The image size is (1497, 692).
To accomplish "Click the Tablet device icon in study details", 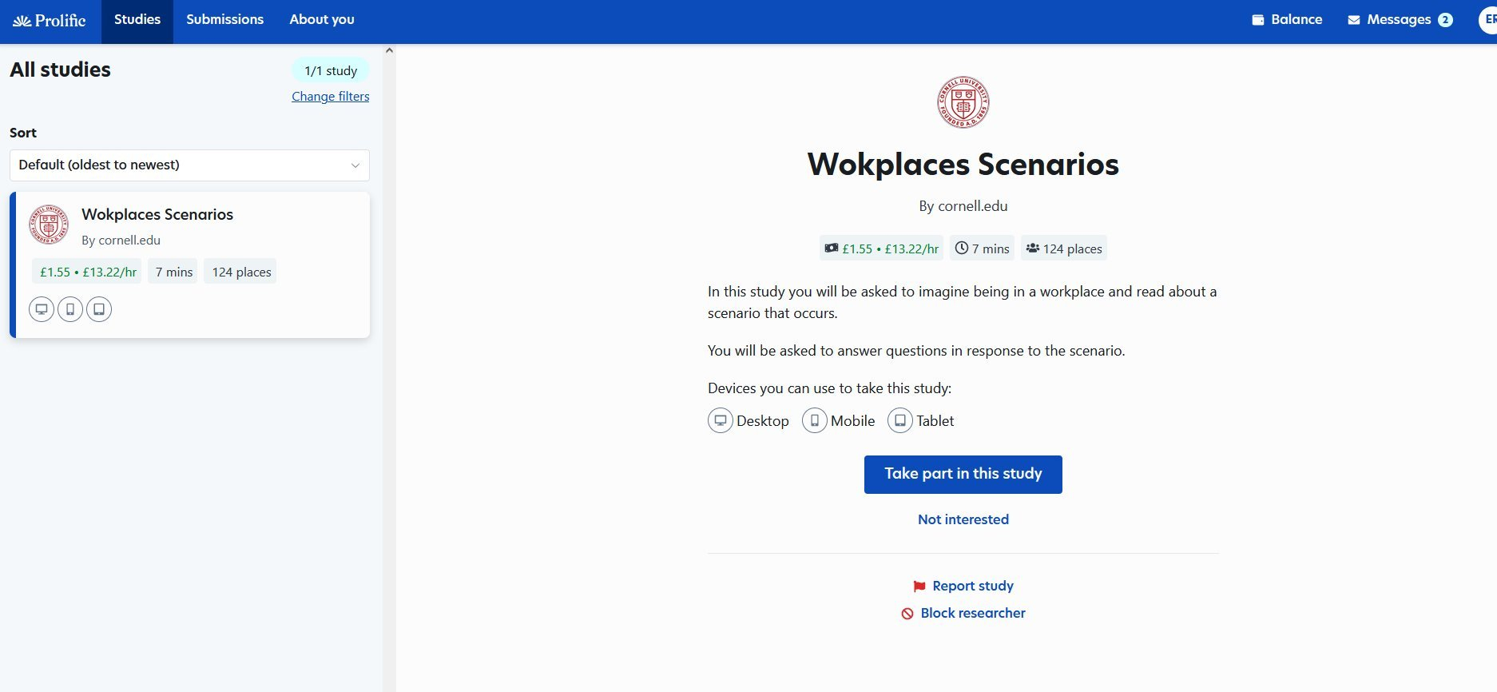I will pos(899,420).
